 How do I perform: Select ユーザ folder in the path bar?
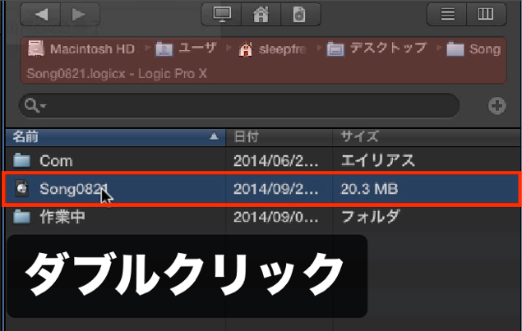187,49
